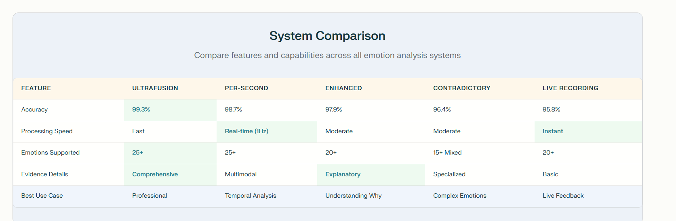The height and width of the screenshot is (221, 676).
Task: Click the Ultrafusion column header
Action: (x=155, y=88)
